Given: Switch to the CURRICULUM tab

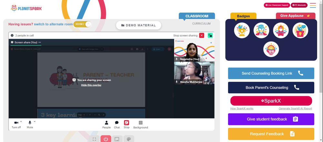Looking at the screenshot, I should [x=201, y=24].
